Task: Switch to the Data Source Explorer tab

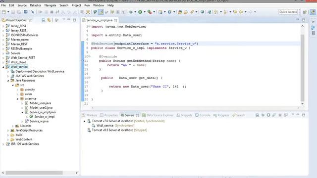Action: (x=158, y=115)
